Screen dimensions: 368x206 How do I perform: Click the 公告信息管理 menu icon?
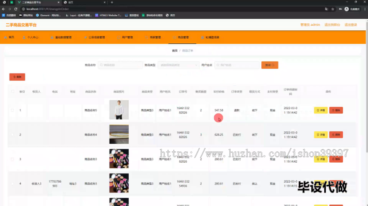pyautogui.click(x=85, y=37)
